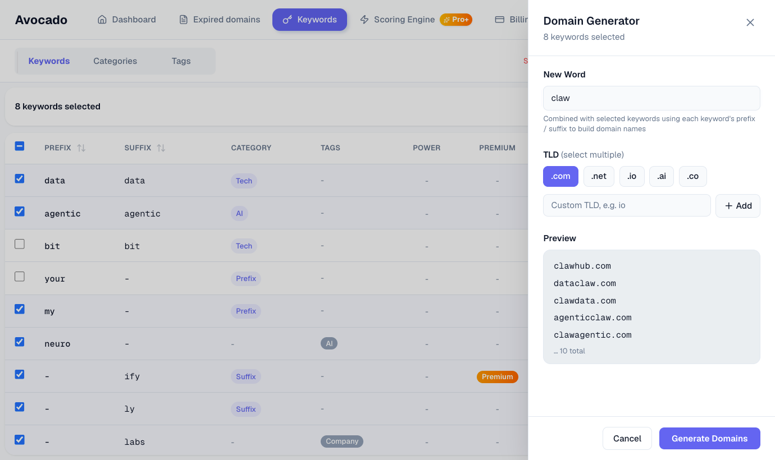The height and width of the screenshot is (460, 775).
Task: Click the Premium badge in ify row
Action: (x=498, y=377)
